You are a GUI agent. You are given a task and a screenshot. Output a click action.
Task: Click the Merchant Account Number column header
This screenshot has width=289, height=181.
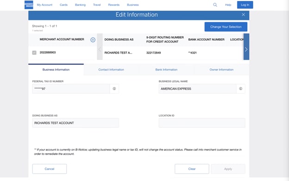pos(62,39)
